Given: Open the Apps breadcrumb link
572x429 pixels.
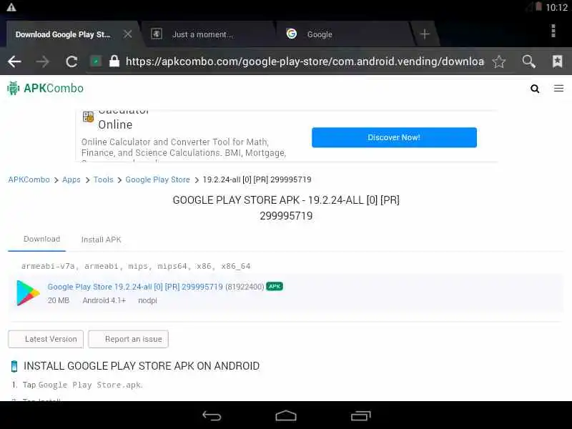Looking at the screenshot, I should tap(71, 180).
